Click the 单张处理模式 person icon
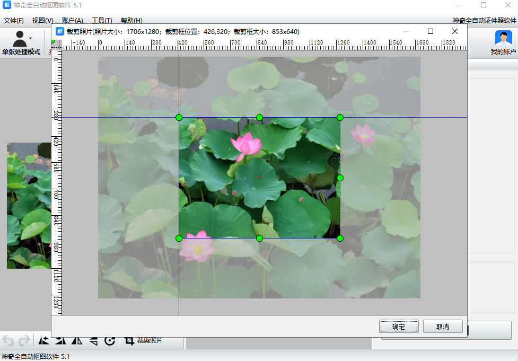This screenshot has width=518, height=361. 20,37
